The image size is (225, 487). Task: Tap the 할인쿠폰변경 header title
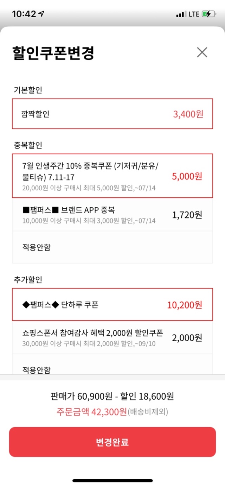[53, 53]
